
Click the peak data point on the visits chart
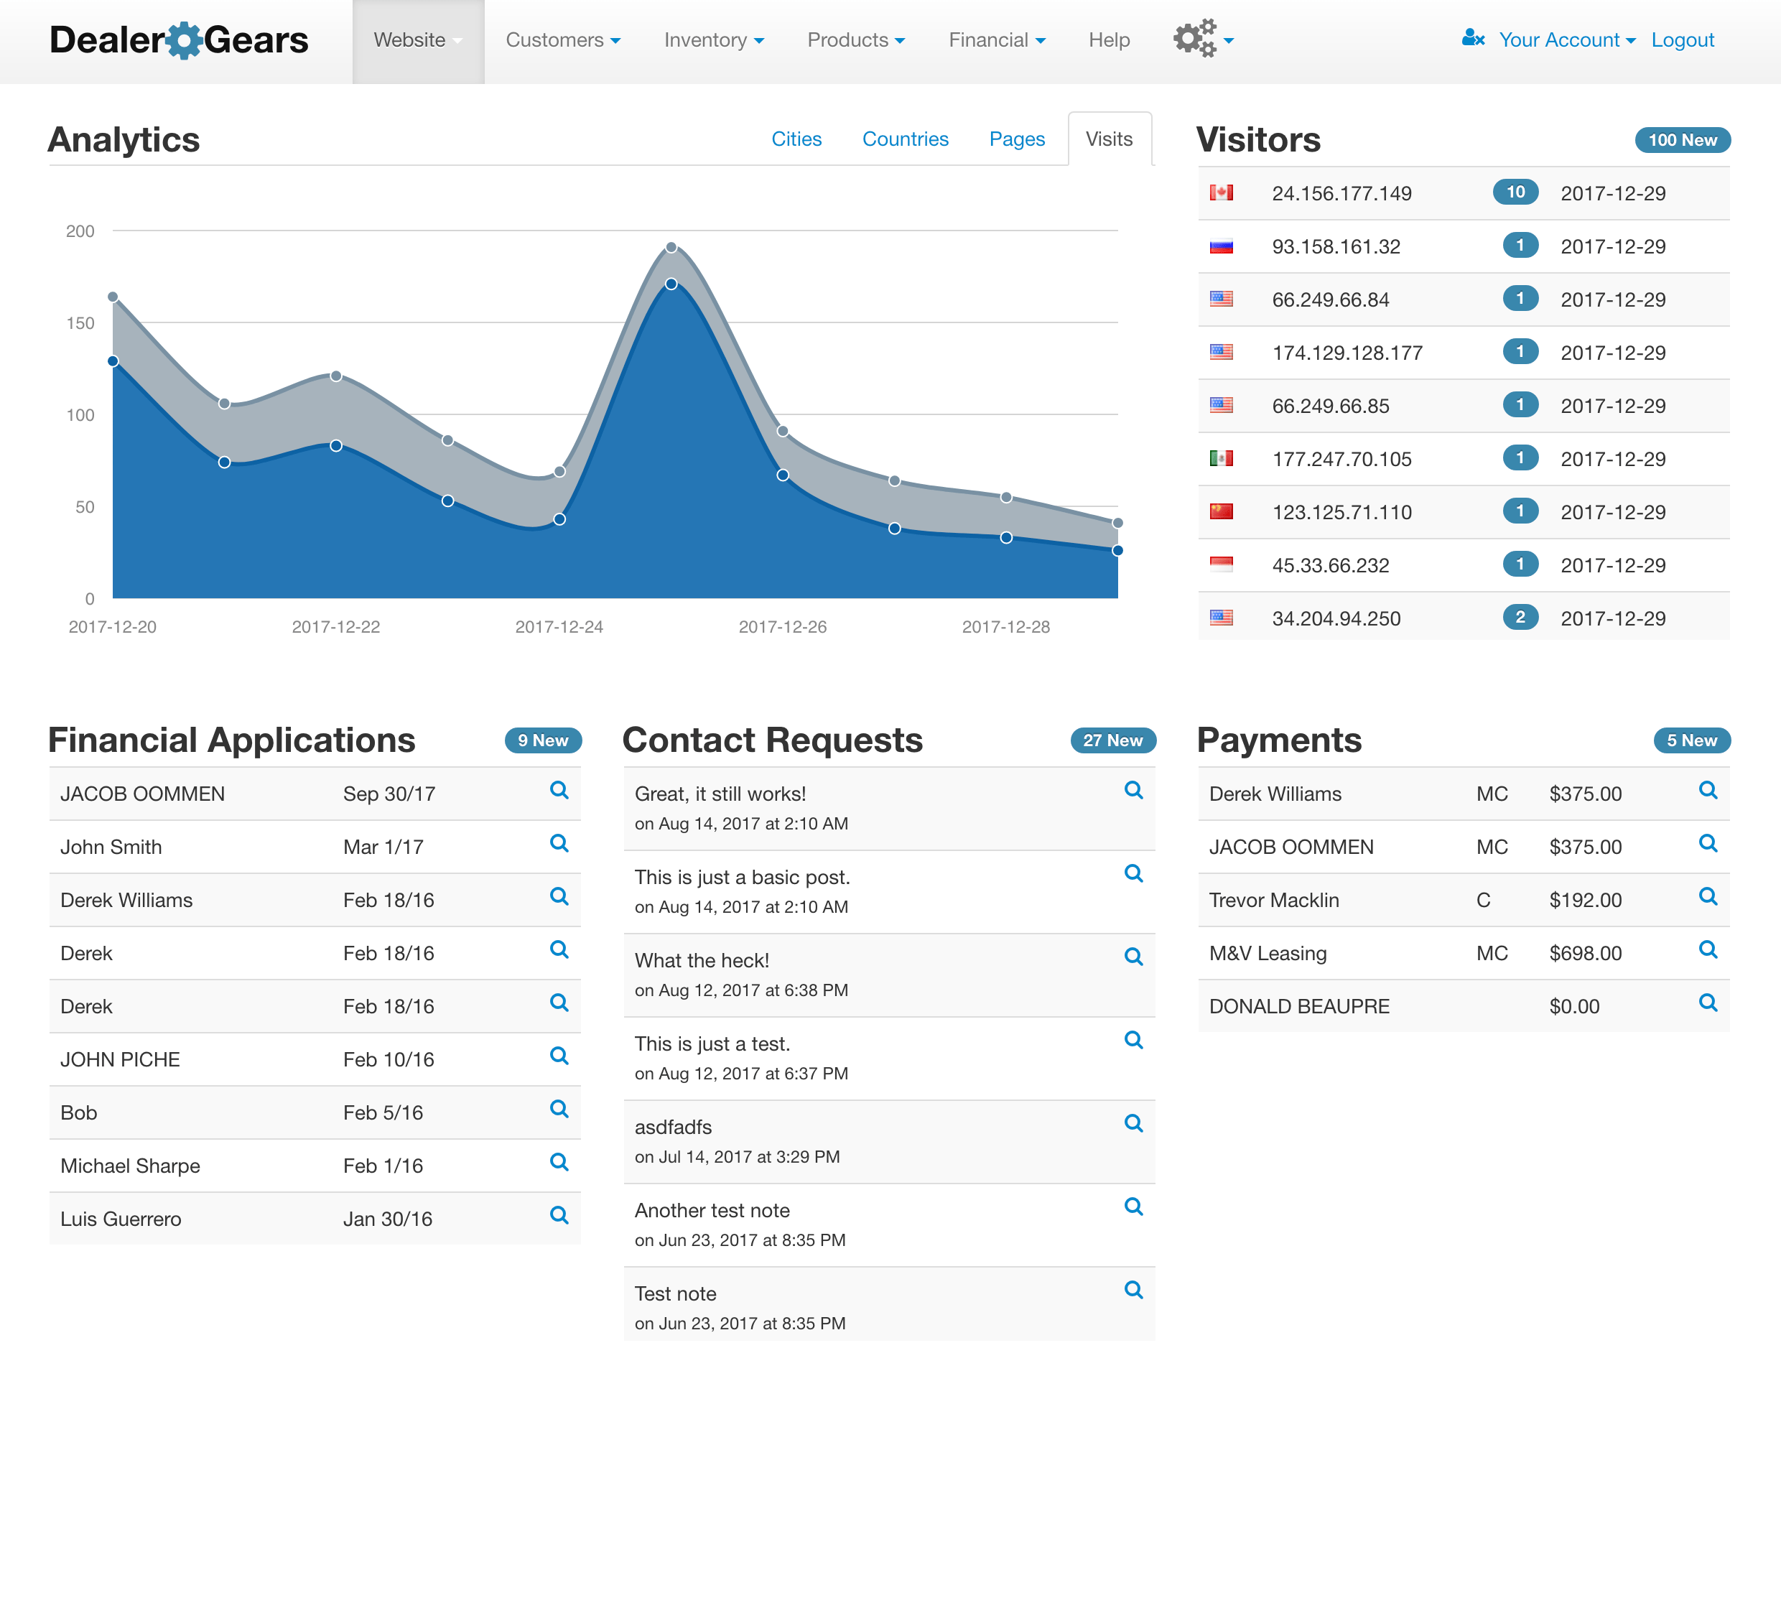pos(672,247)
